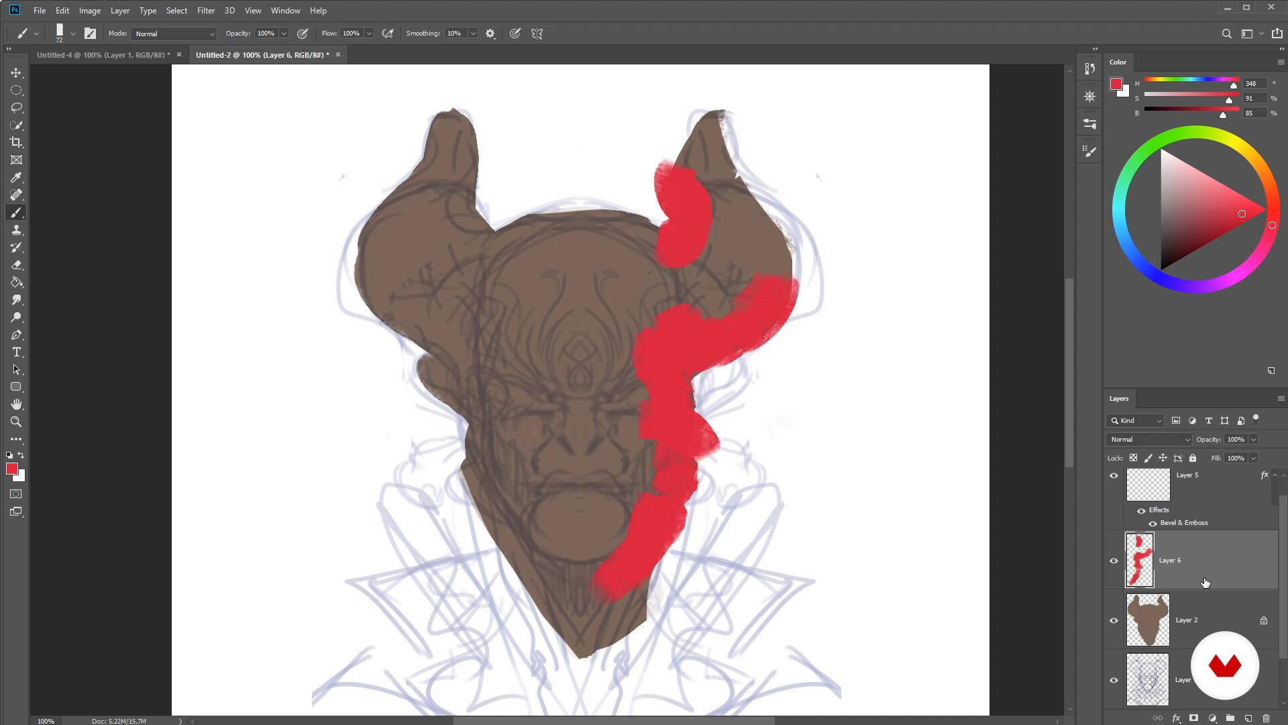Select the Eraser tool
The image size is (1288, 725).
coord(16,264)
